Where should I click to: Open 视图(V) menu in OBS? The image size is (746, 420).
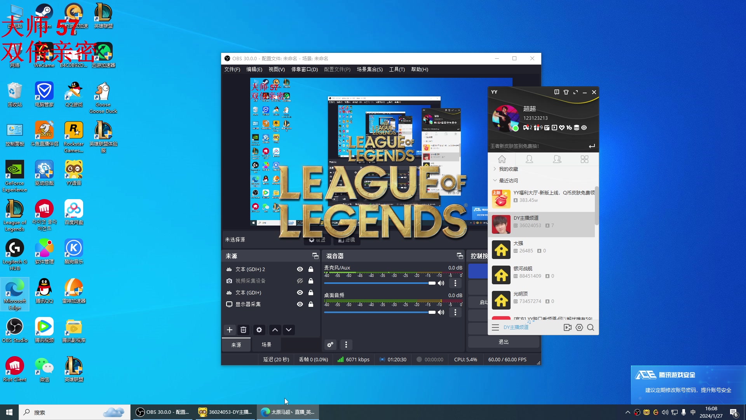(x=277, y=69)
